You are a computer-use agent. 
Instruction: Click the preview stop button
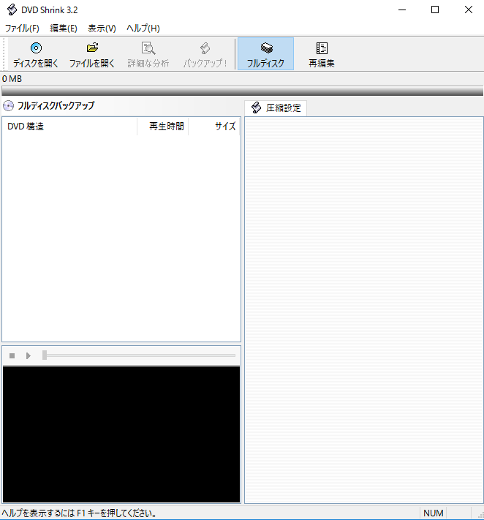[x=12, y=355]
